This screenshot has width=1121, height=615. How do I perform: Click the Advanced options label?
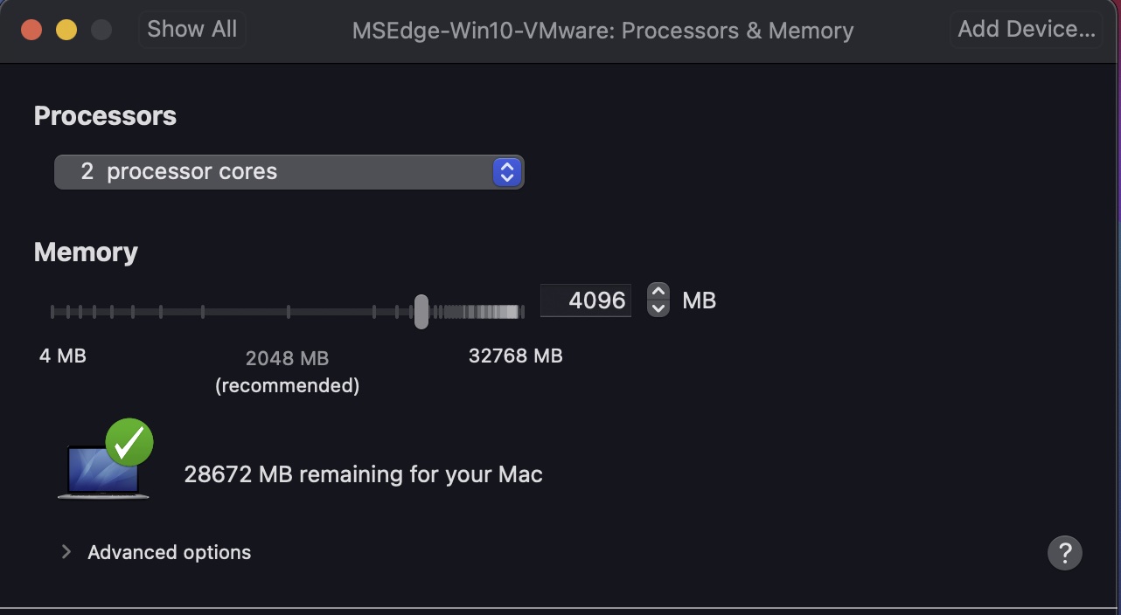[169, 552]
